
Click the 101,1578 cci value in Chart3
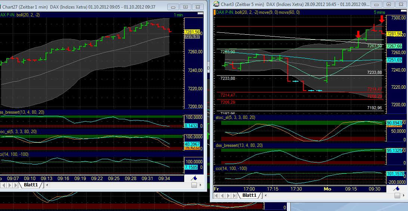coord(396,173)
